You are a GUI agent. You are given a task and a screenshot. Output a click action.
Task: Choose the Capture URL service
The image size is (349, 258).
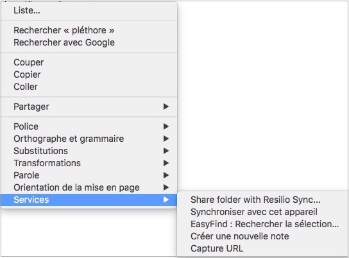pyautogui.click(x=263, y=248)
